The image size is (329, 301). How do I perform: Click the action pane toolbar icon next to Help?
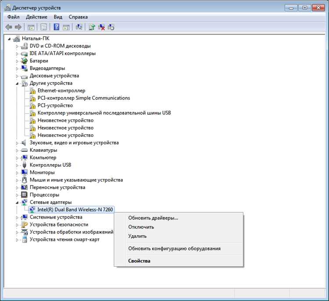point(66,27)
